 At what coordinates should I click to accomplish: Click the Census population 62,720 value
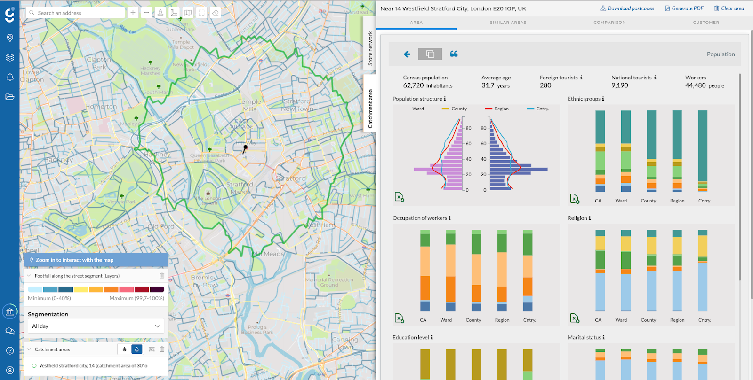pos(413,85)
